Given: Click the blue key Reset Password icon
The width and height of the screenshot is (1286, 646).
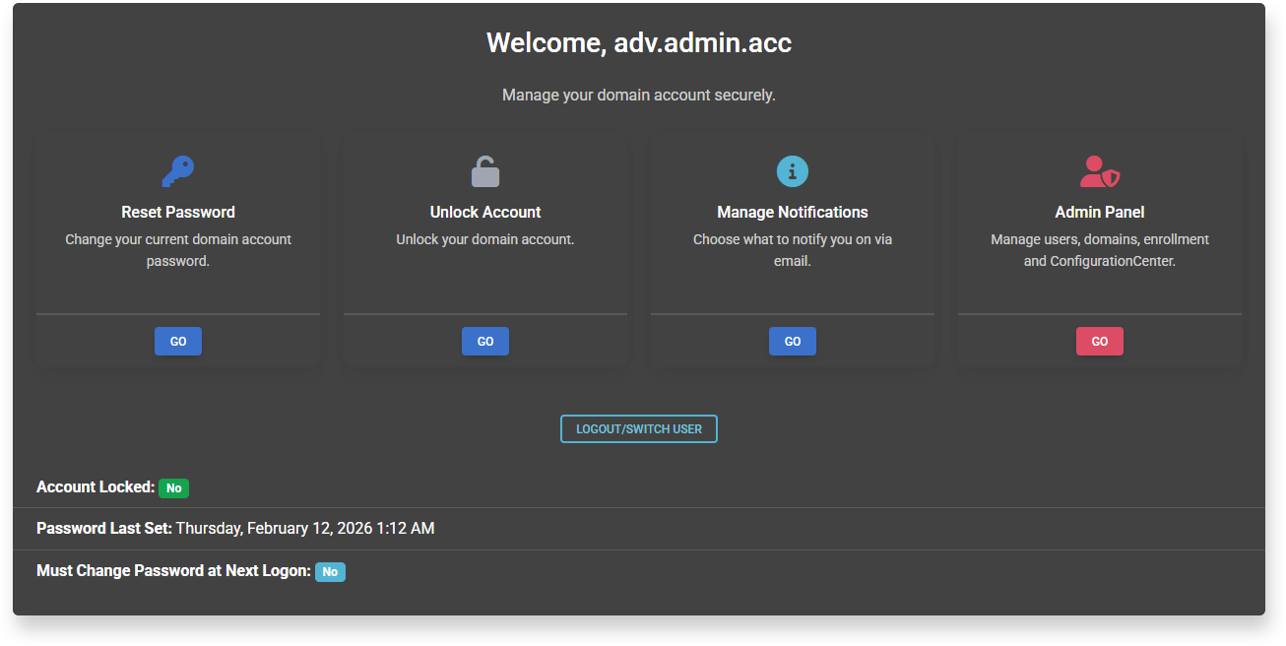Looking at the screenshot, I should tap(178, 171).
